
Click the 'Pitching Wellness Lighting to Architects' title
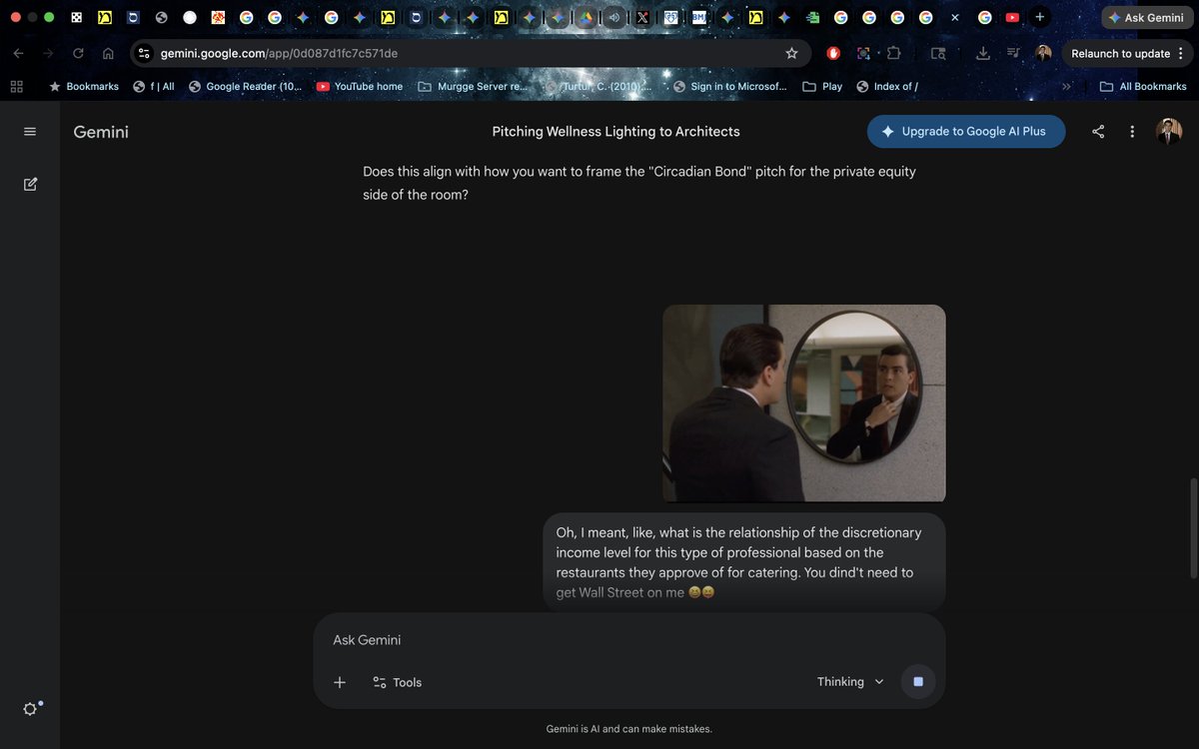(615, 132)
